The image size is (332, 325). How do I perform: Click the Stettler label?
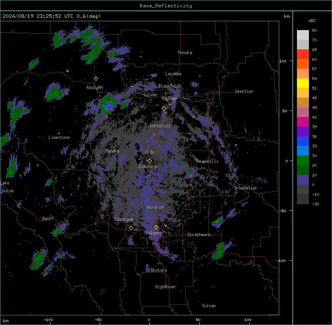point(244,91)
